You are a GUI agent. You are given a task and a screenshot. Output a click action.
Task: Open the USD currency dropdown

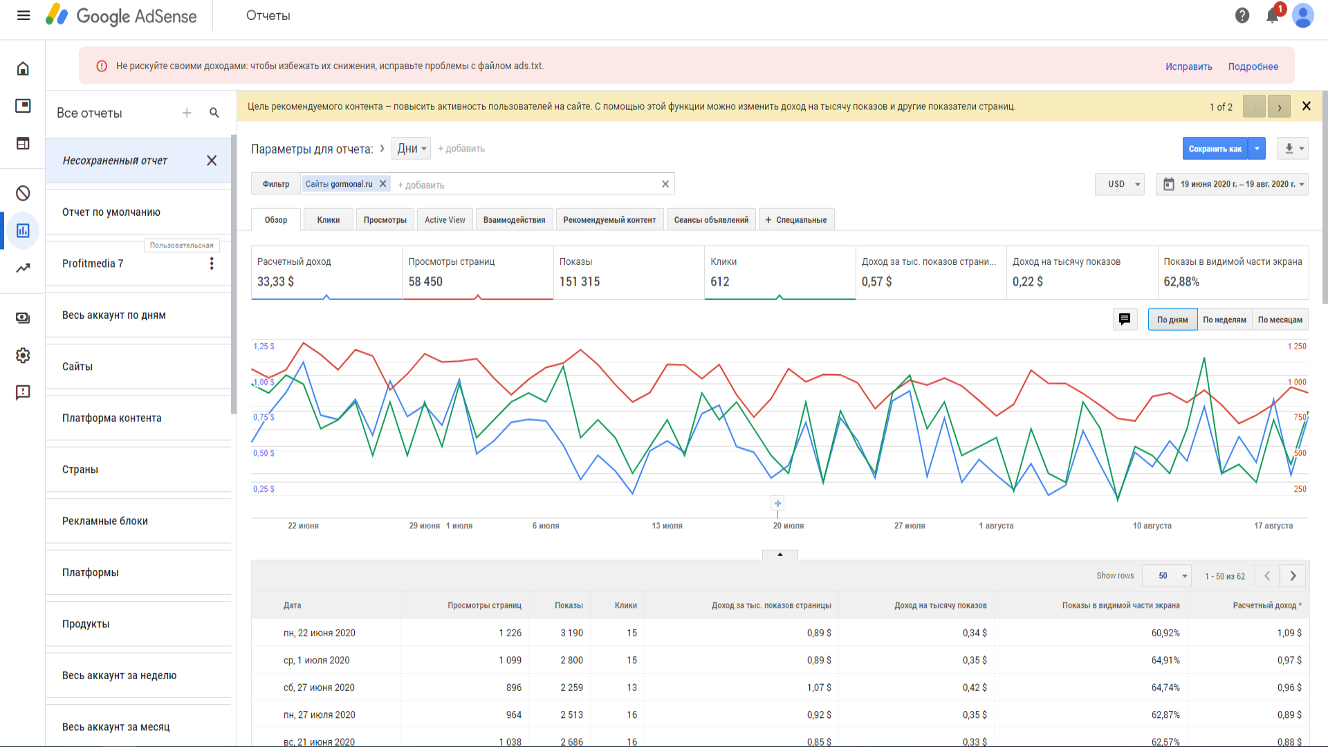coord(1120,184)
